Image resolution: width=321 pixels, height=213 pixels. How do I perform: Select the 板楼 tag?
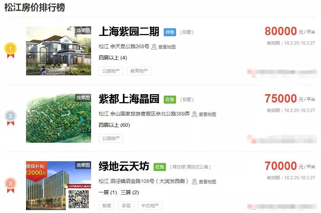point(107,206)
